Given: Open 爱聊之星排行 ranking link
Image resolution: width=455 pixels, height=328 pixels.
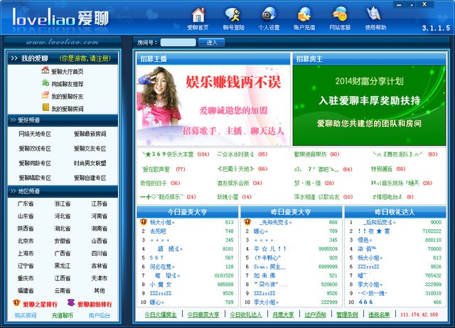Looking at the screenshot, I should (40, 305).
